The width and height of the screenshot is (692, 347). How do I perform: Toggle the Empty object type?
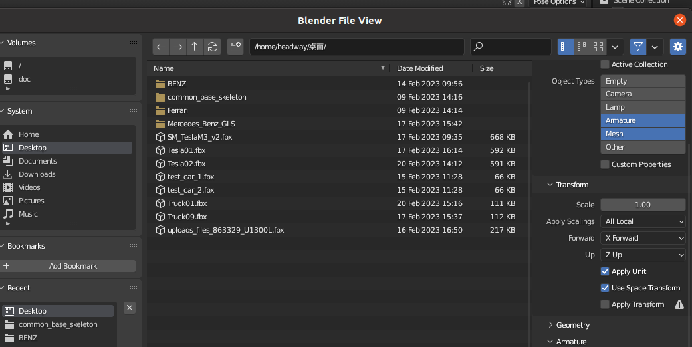[643, 81]
